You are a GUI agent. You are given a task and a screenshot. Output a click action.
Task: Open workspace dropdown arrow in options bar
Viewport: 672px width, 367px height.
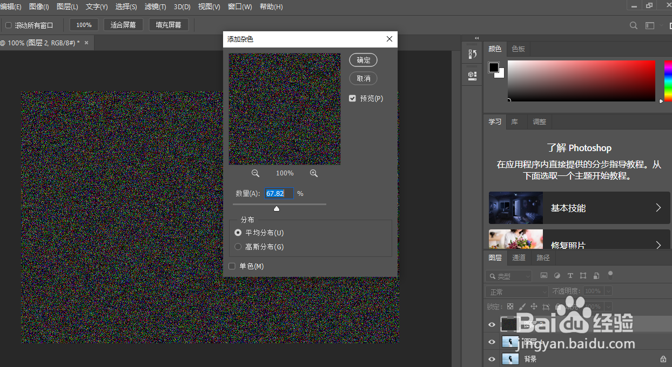coord(661,25)
